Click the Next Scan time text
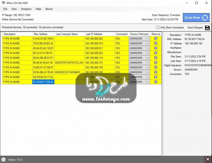Screen dimensions: 212x163 160,19
